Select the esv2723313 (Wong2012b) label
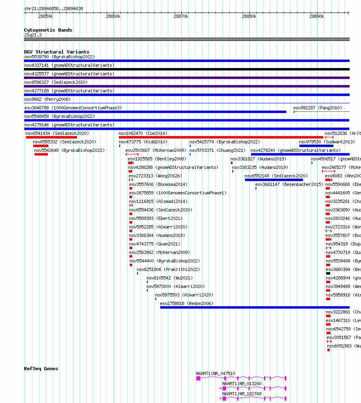361x403 pixels. pos(155,176)
